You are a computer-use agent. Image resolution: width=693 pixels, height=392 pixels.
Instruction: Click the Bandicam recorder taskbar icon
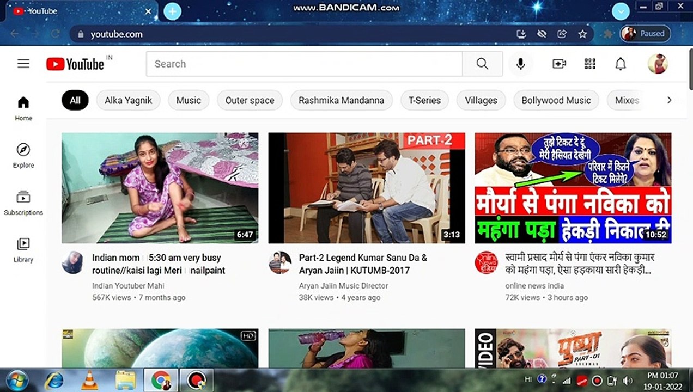196,380
